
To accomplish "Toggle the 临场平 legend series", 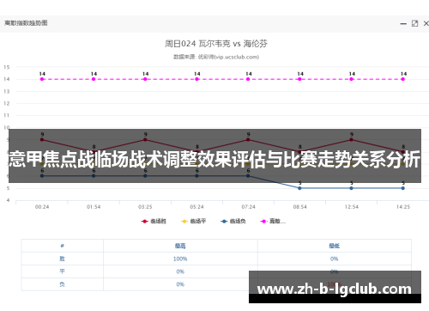I will coord(194,221).
